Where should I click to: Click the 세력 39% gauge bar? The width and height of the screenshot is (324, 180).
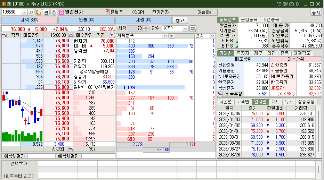pos(30,20)
